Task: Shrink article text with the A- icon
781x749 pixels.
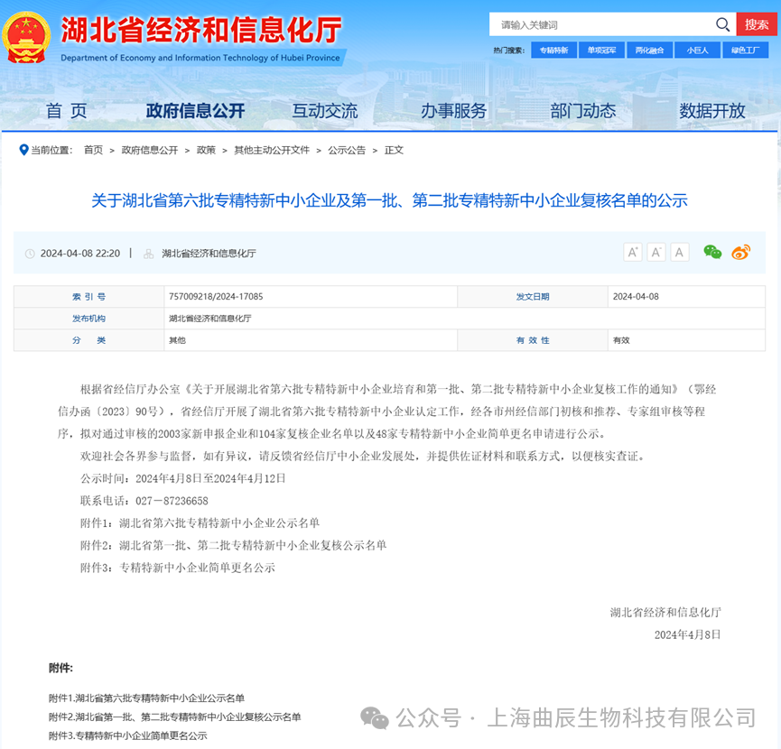Action: [x=655, y=252]
